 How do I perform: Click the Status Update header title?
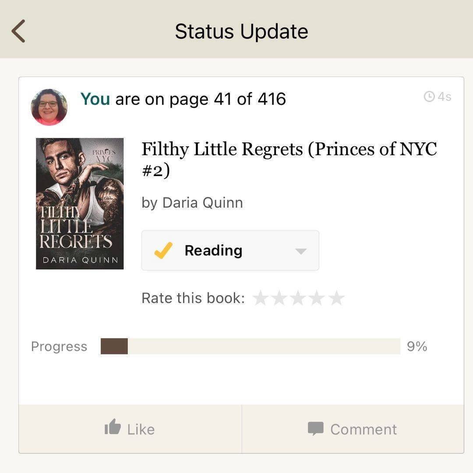coord(241,32)
